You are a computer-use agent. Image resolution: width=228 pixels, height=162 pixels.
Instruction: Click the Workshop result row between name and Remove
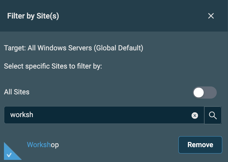119,145
